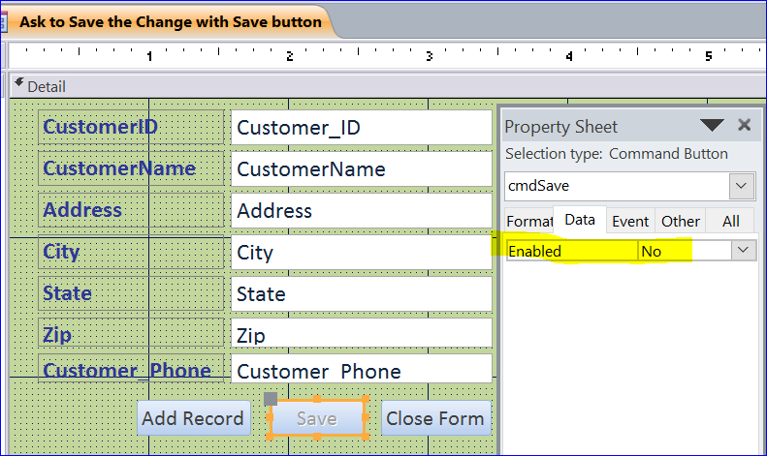Open the Property Sheet black triangle menu

tap(712, 125)
